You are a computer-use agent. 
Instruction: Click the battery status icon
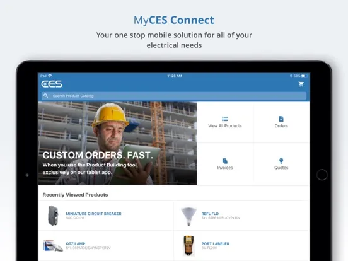click(x=304, y=76)
